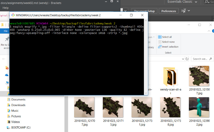Click the Document Setup button in Illustrator
The width and height of the screenshot is (214, 132).
click(144, 11)
